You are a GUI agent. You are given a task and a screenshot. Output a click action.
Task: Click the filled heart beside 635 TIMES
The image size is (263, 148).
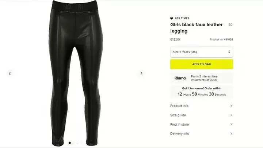pos(172,18)
